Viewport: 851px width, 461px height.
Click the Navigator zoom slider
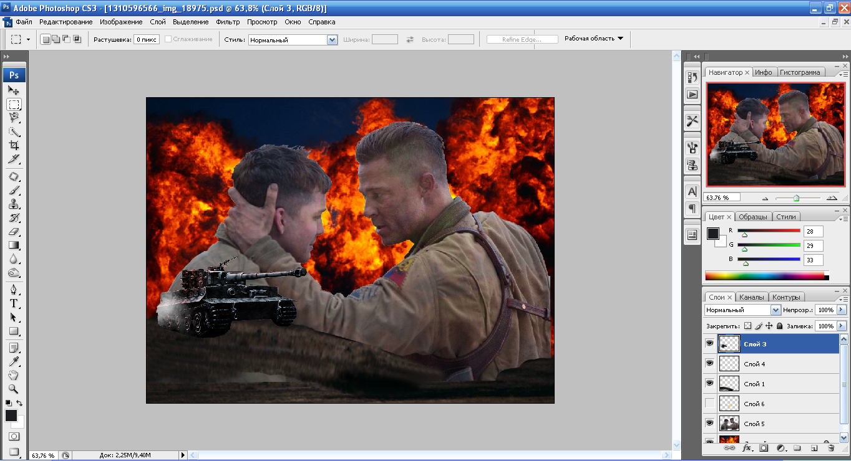(797, 197)
